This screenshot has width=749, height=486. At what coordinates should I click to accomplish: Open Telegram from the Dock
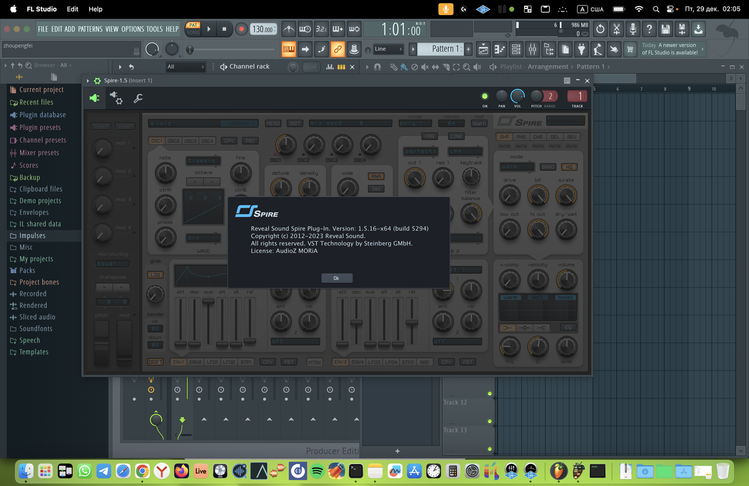(x=104, y=470)
